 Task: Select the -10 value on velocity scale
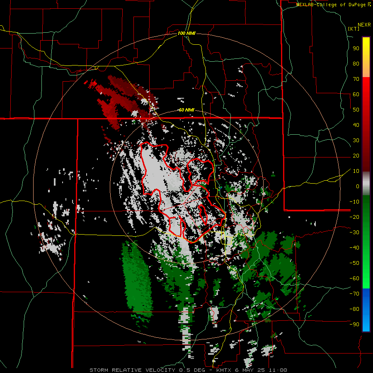[354, 202]
